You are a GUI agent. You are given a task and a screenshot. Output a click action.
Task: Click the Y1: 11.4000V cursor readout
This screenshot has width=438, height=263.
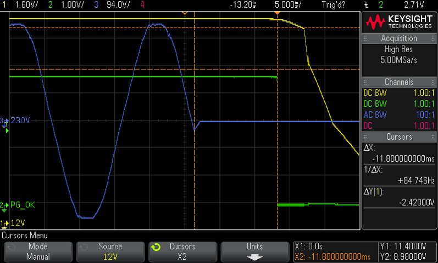coord(403,246)
